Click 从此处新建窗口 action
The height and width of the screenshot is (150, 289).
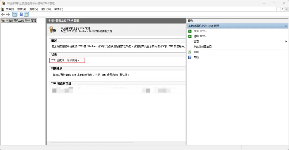202,47
